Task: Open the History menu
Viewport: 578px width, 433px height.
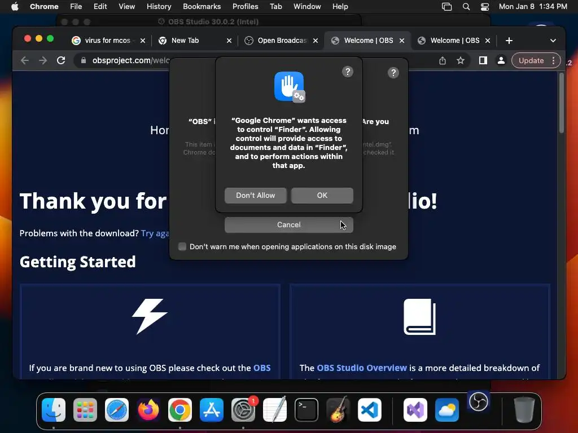Action: (x=159, y=7)
